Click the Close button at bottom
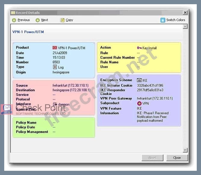201x175 pixels. point(177,158)
